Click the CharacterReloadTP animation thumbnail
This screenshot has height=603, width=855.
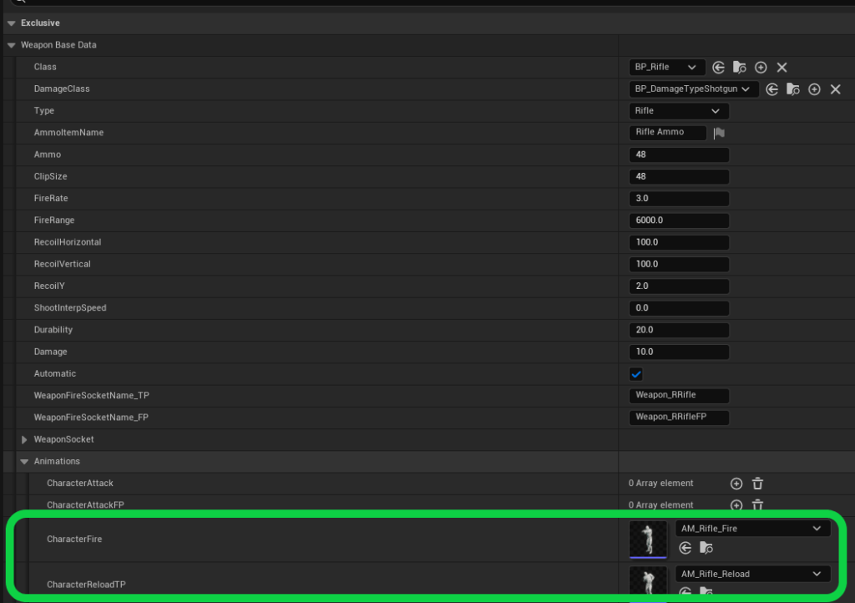pyautogui.click(x=648, y=581)
